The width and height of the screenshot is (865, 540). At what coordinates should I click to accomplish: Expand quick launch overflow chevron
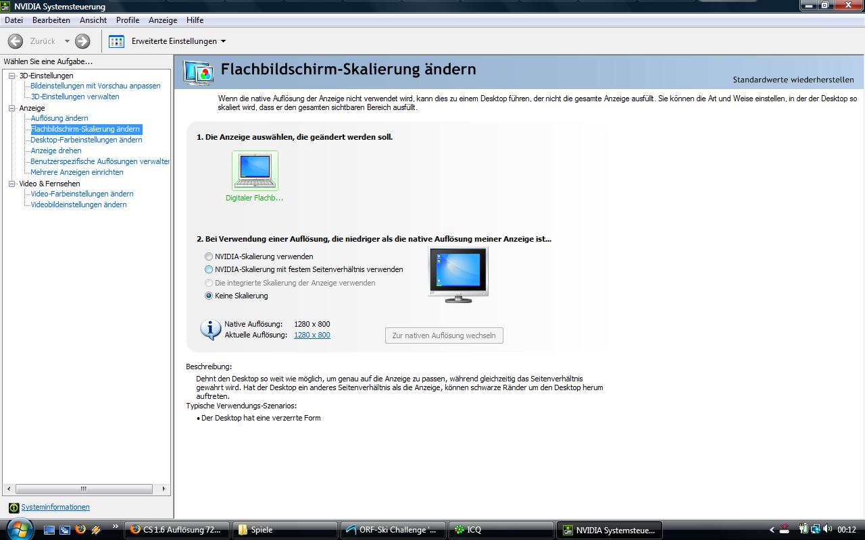pos(115,526)
